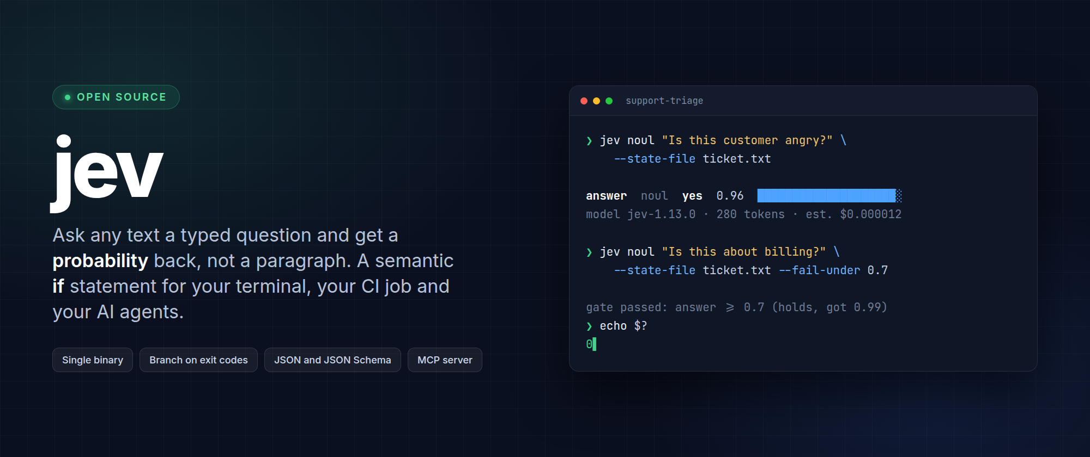Click the yes result value
Viewport: 1090px width, 457px height.
pos(692,196)
